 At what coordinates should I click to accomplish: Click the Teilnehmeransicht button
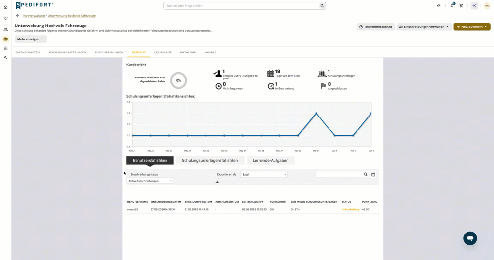375,27
